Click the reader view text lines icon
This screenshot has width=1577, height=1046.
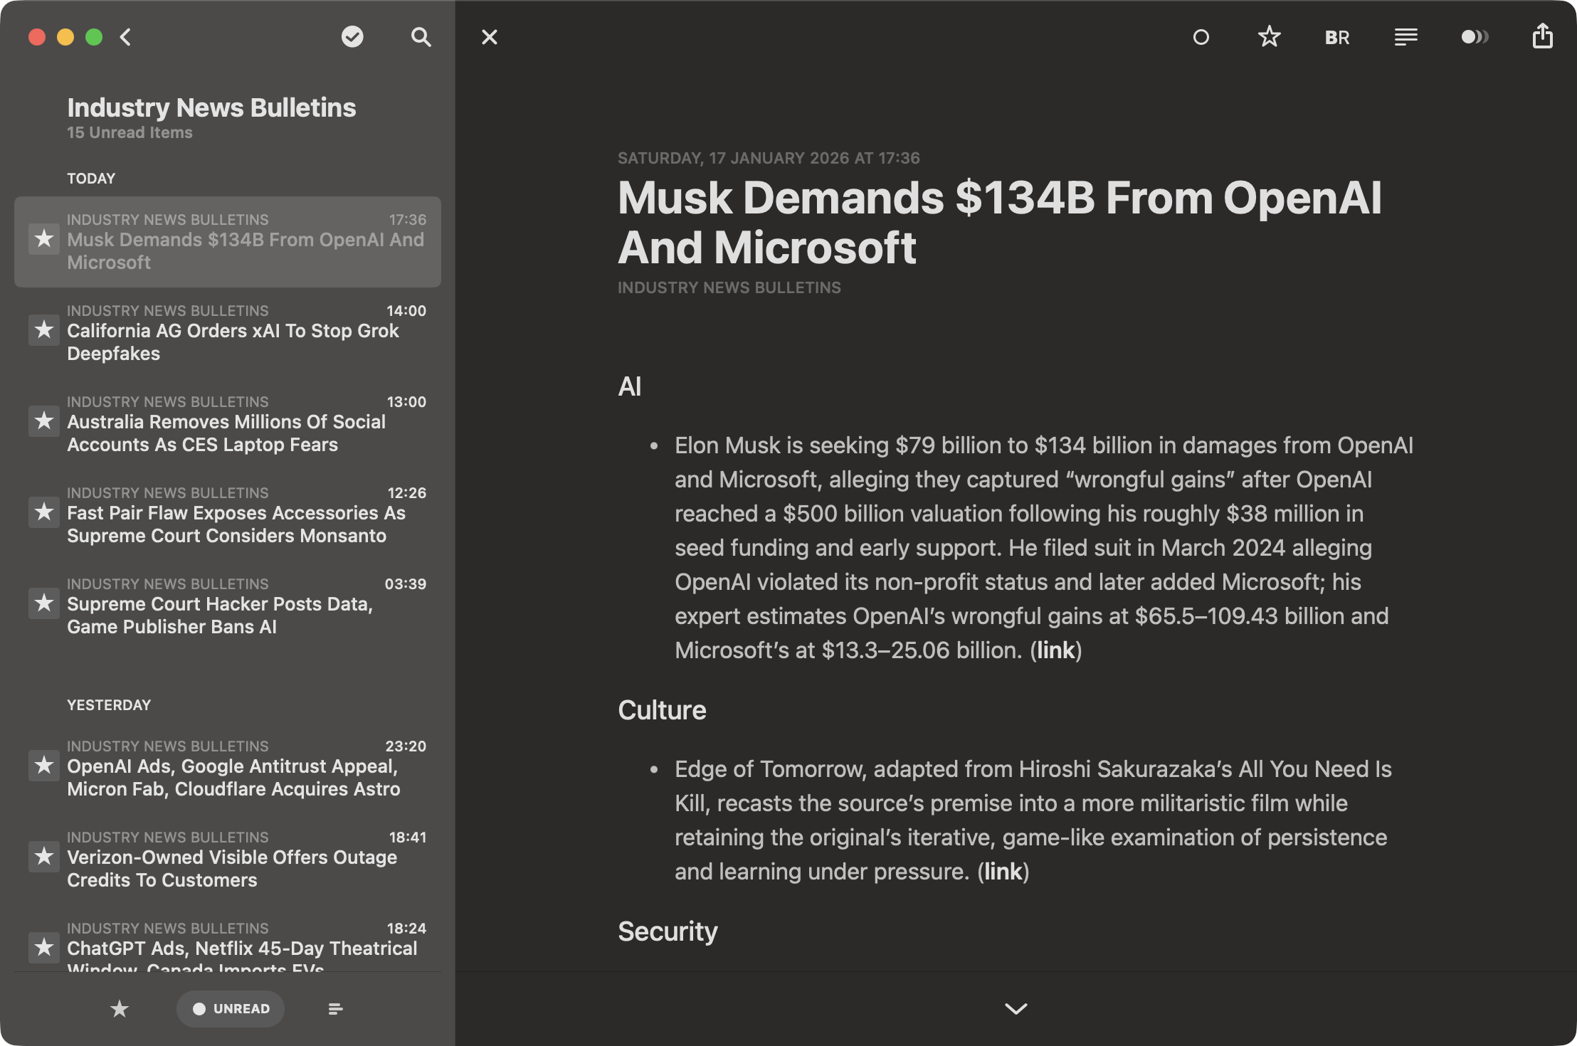[1405, 37]
